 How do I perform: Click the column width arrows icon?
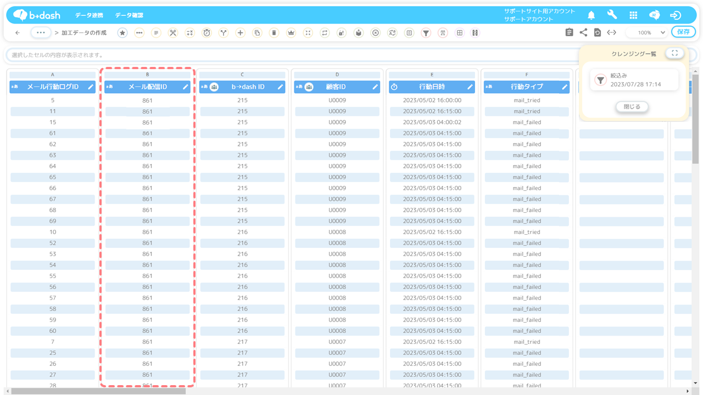tap(611, 32)
